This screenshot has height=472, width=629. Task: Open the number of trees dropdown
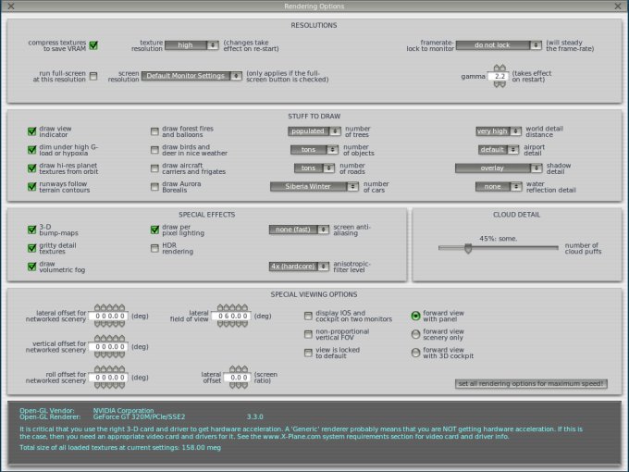click(x=314, y=131)
